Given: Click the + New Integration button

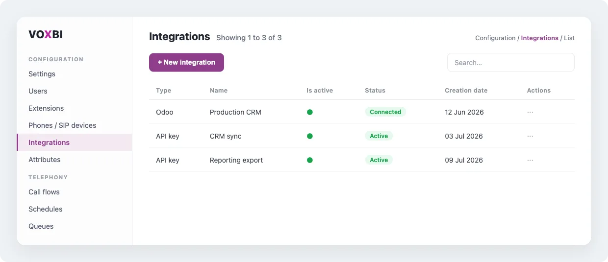Looking at the screenshot, I should (186, 62).
